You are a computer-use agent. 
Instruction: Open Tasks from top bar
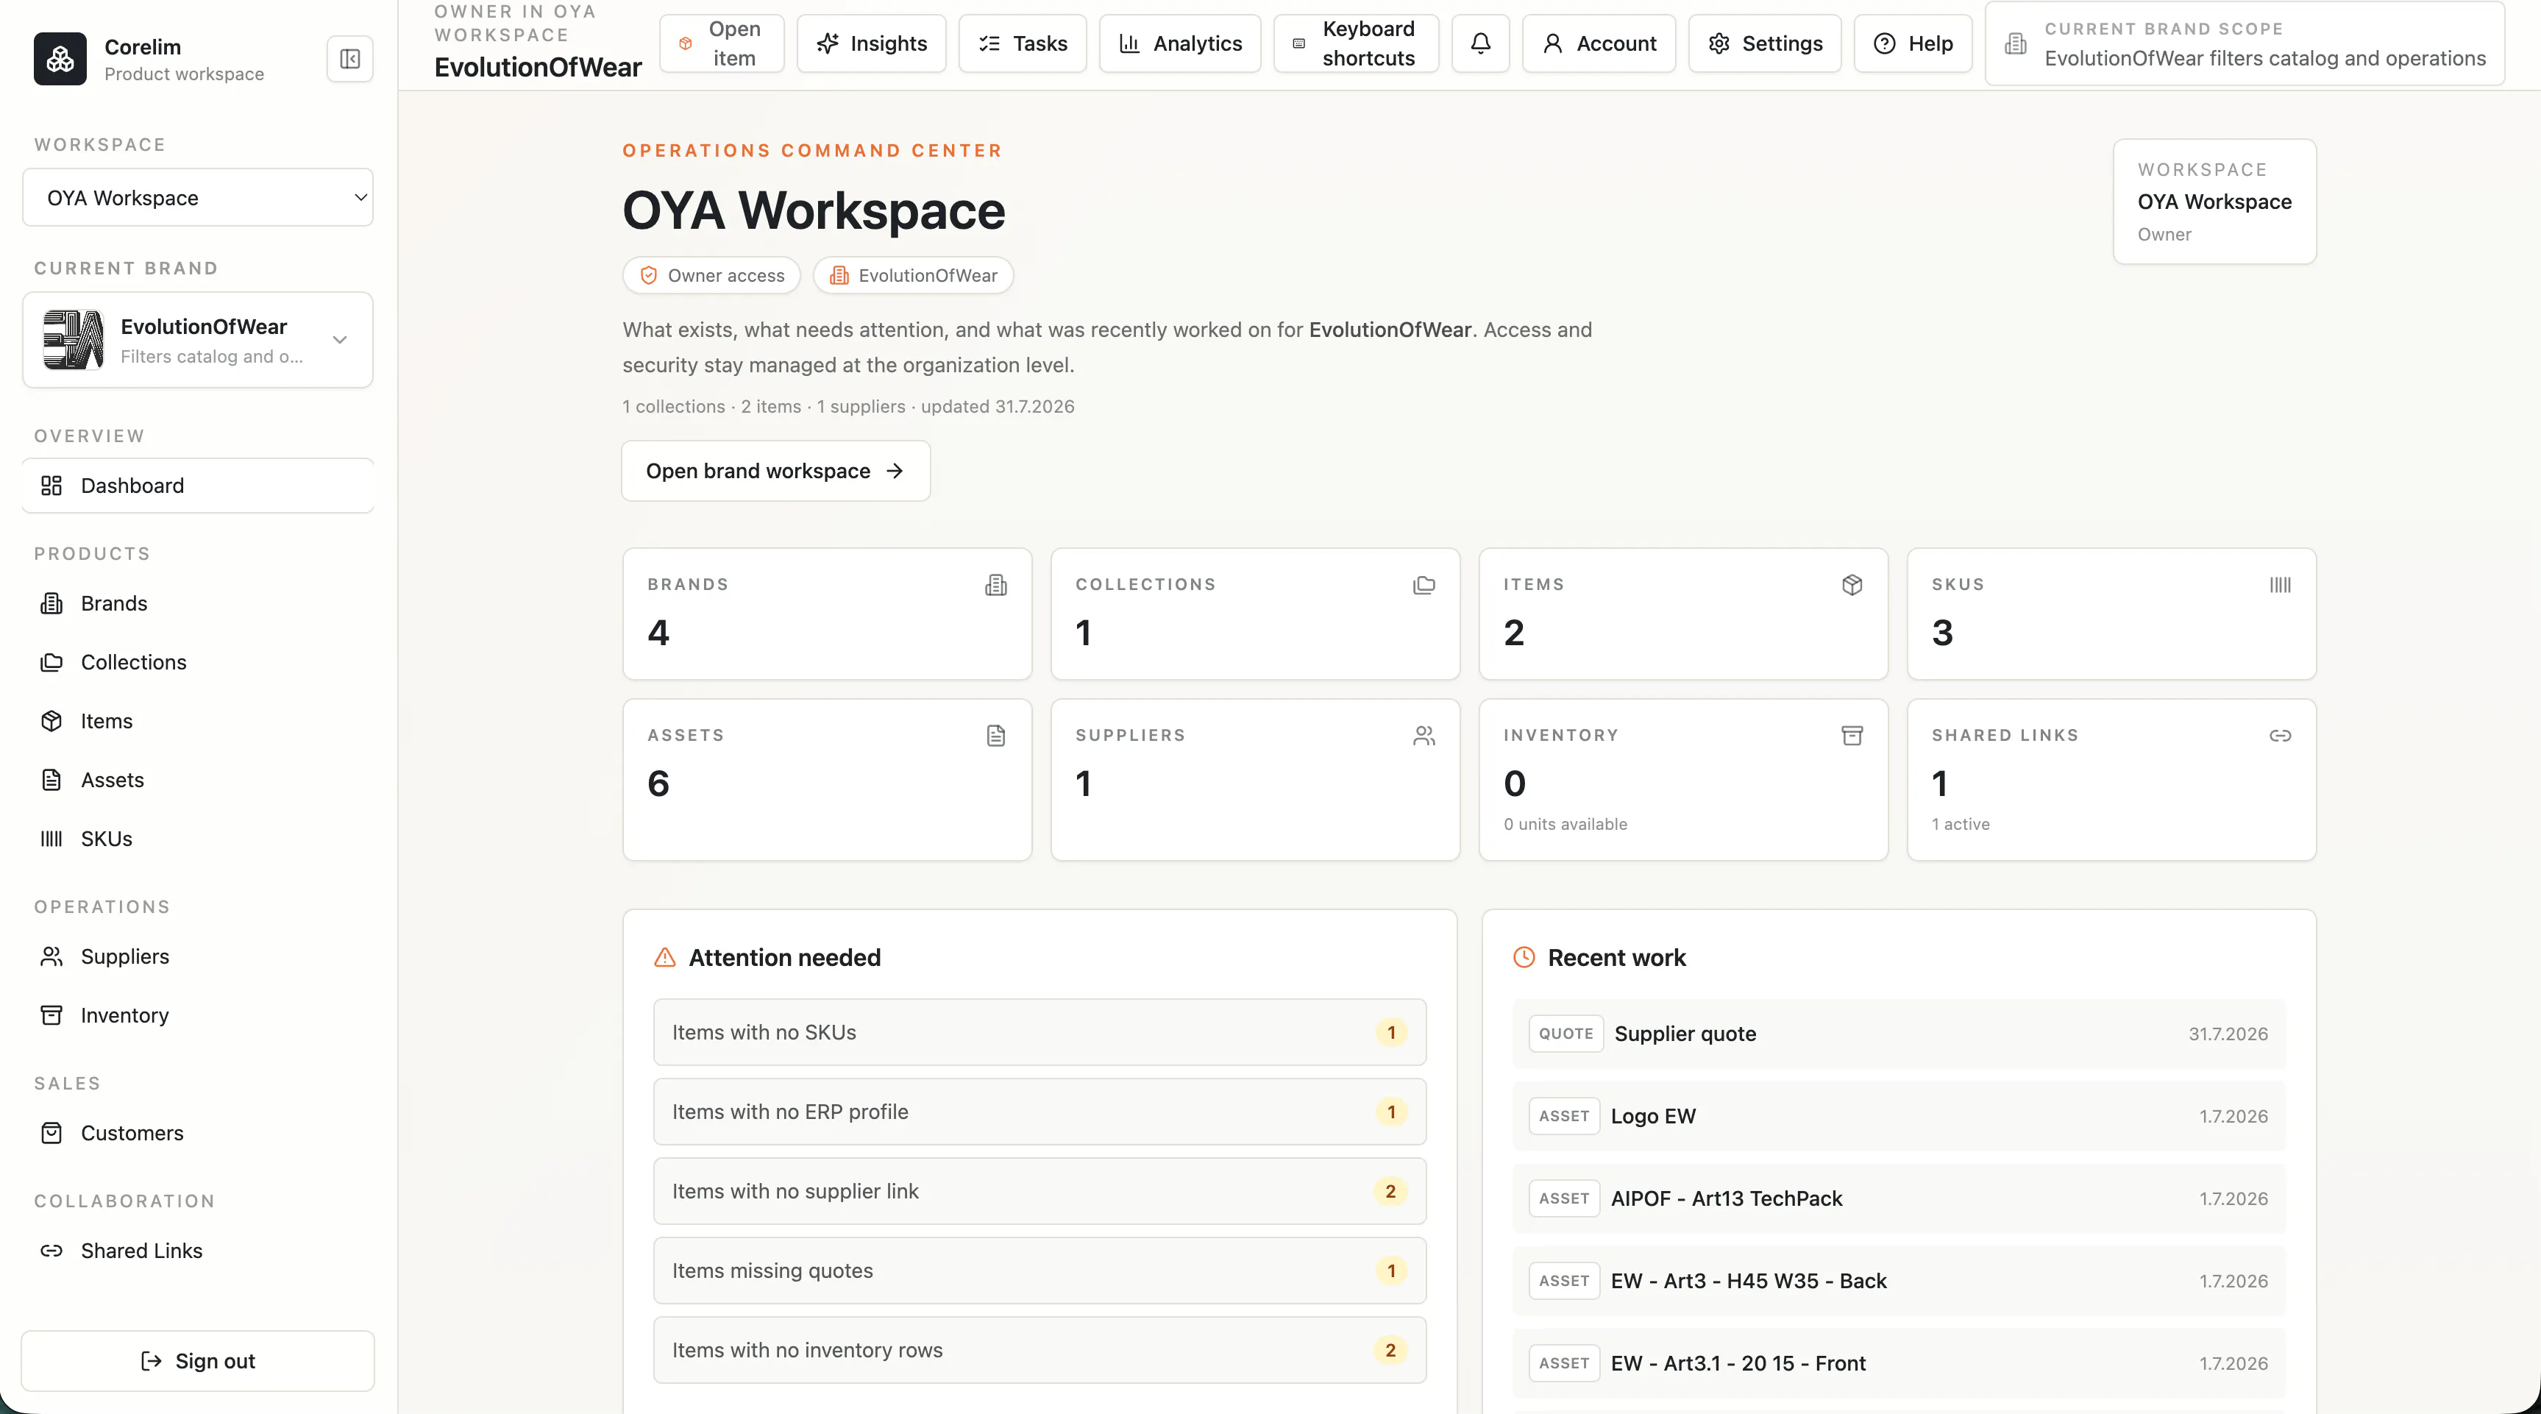tap(1022, 43)
